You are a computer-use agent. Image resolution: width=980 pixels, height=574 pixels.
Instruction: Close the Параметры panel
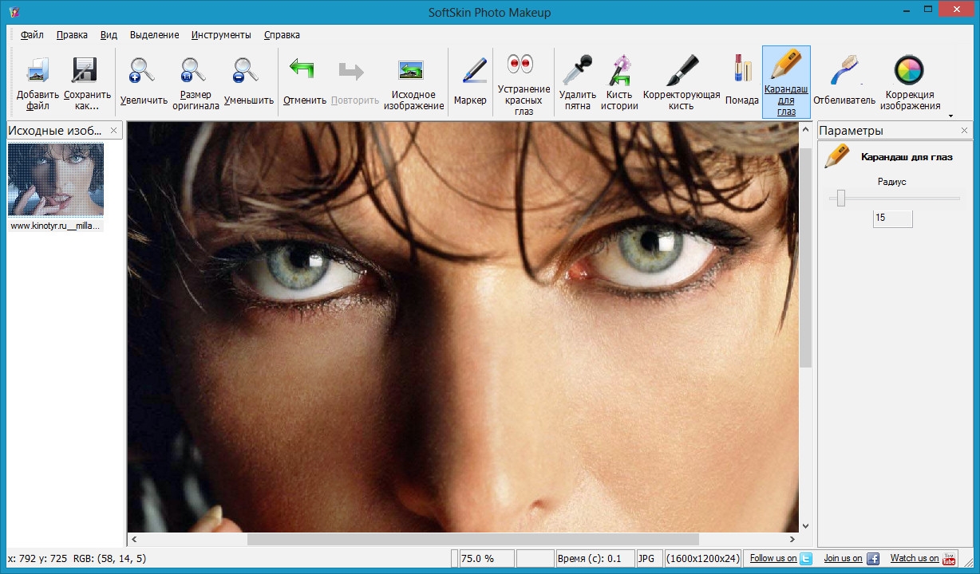(x=964, y=130)
